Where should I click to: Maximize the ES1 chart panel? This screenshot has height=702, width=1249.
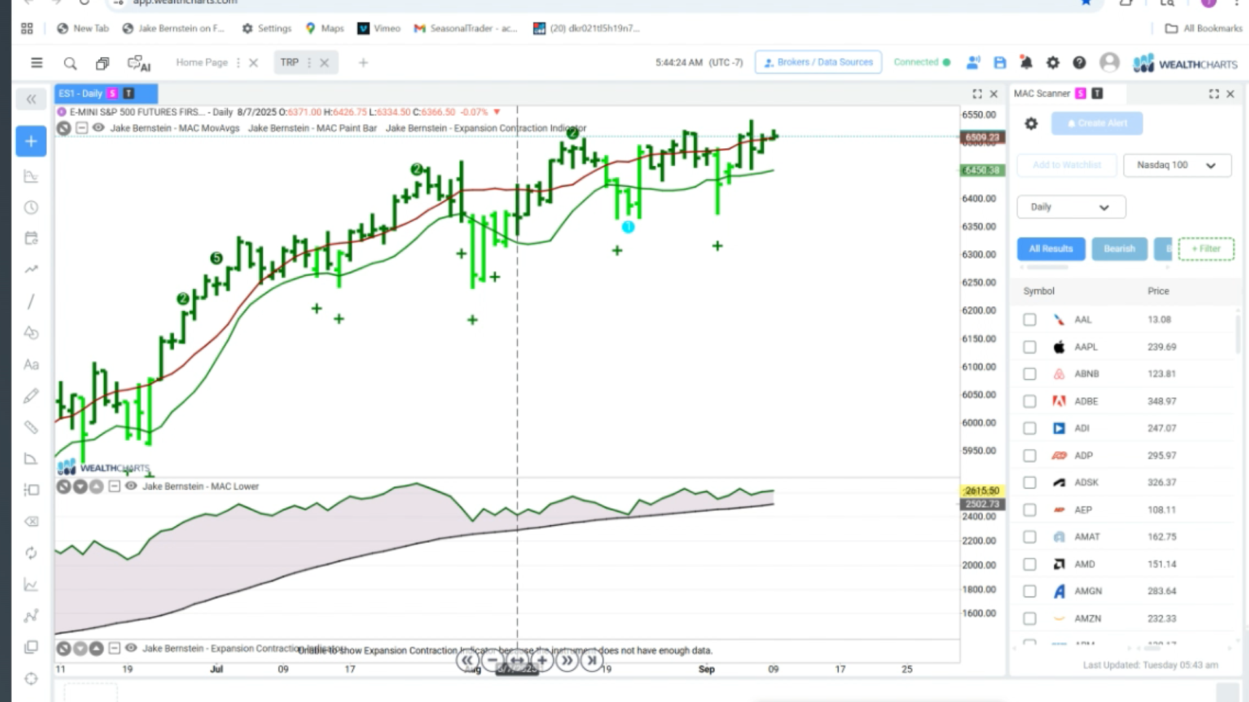977,94
